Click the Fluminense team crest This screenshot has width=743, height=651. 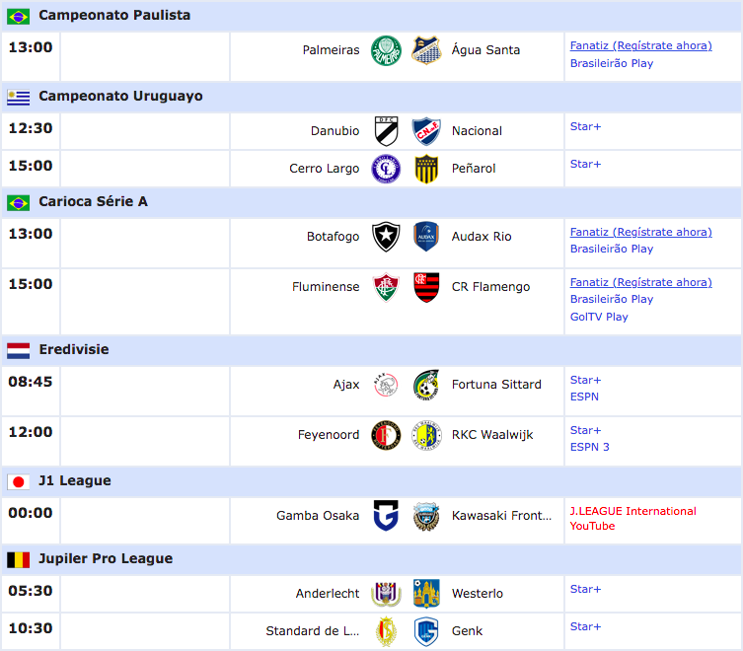386,287
